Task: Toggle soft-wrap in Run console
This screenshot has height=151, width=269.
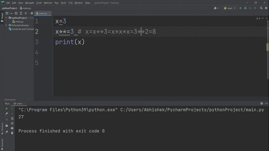Action: [x=12, y=118]
